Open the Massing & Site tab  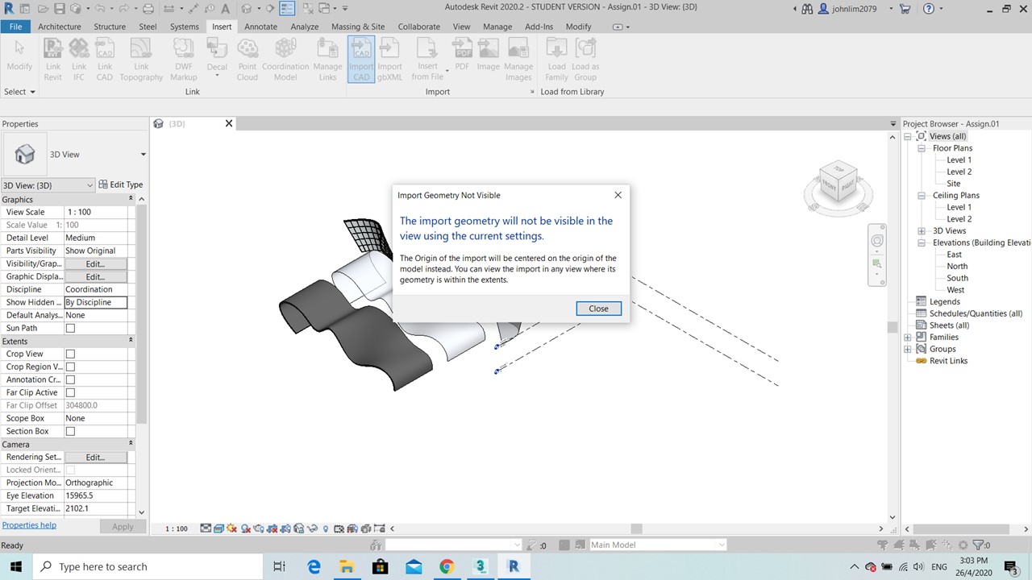pyautogui.click(x=357, y=27)
